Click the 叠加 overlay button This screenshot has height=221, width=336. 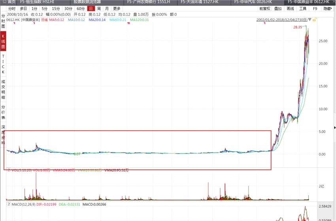pyautogui.click(x=278, y=9)
